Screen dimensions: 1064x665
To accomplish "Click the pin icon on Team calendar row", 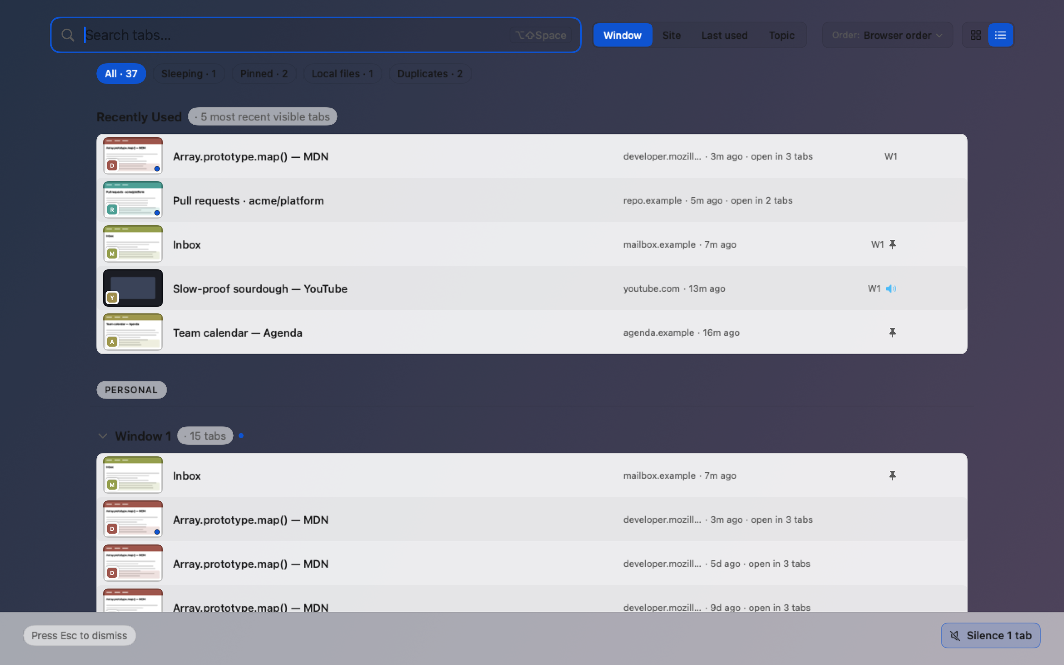I will tap(892, 332).
